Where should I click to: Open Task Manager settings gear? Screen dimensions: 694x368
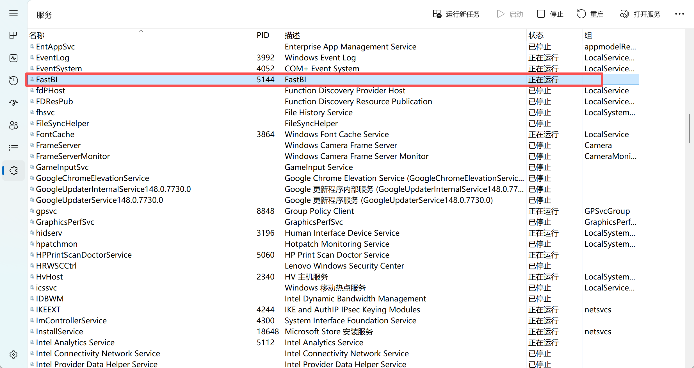click(x=13, y=355)
